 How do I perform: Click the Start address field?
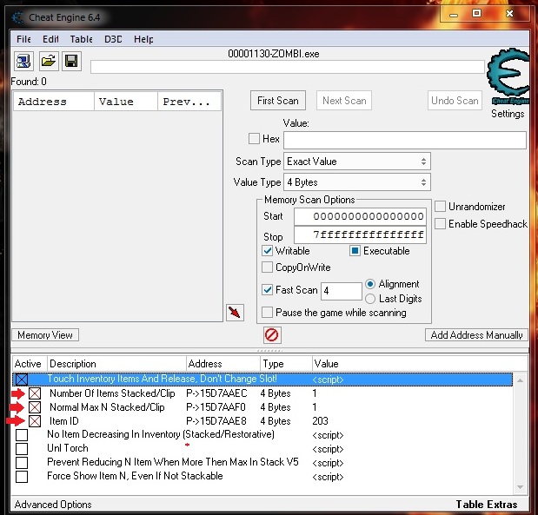361,216
